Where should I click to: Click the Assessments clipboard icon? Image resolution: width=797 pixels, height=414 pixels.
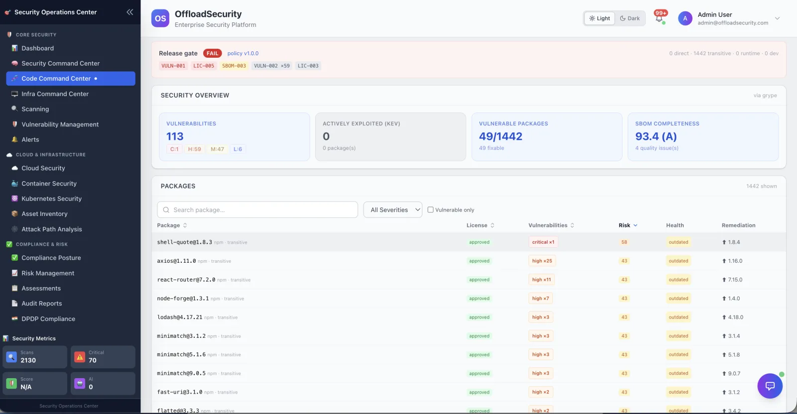point(14,288)
